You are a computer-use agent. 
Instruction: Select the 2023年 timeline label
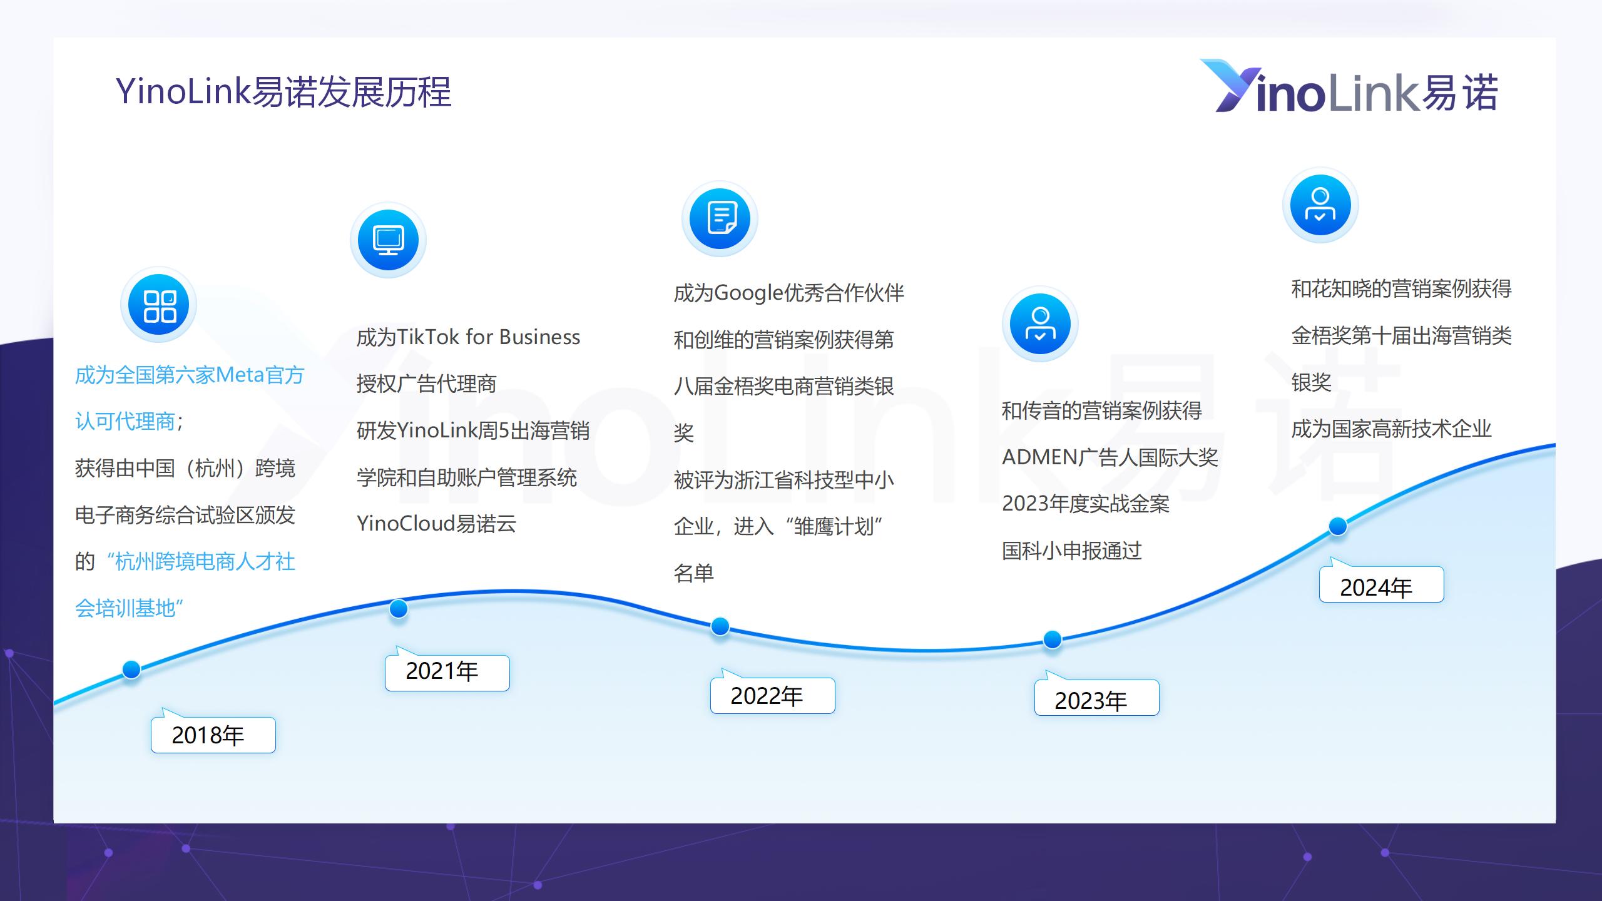[x=1096, y=698]
